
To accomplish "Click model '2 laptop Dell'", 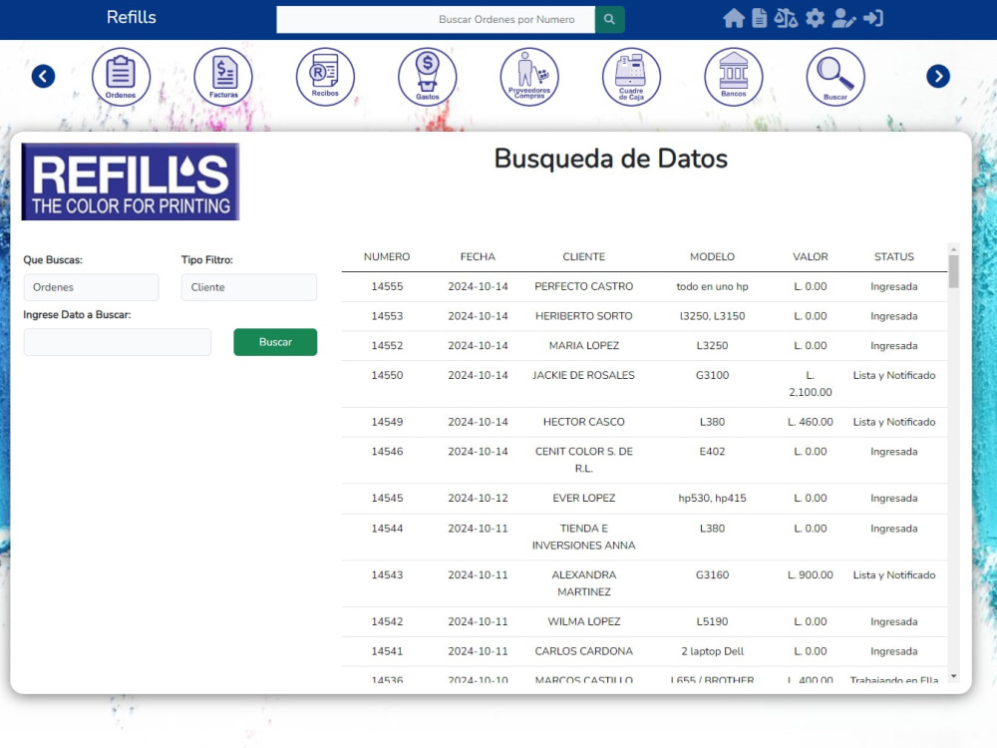I will coord(712,651).
